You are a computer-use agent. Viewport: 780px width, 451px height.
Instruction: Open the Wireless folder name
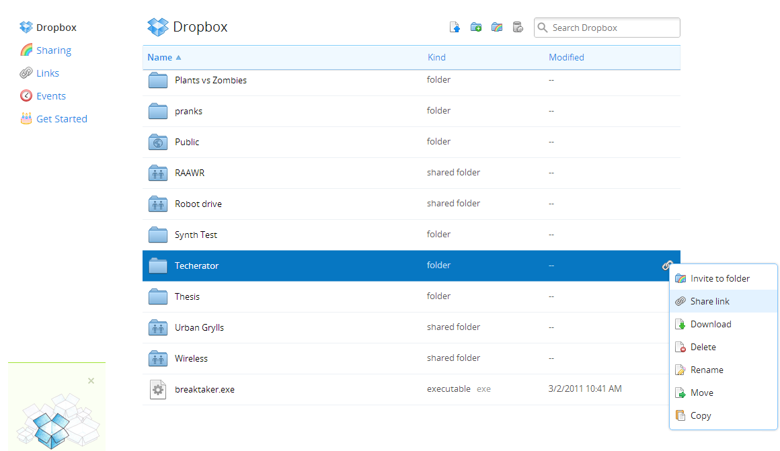(x=191, y=358)
